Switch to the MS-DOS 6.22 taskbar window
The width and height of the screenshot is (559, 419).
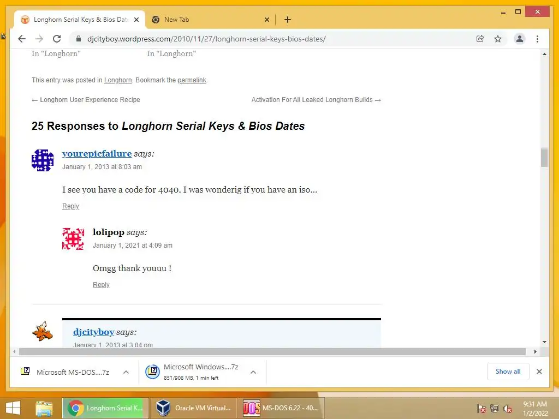click(281, 408)
